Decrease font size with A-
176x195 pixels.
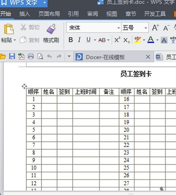166,28
